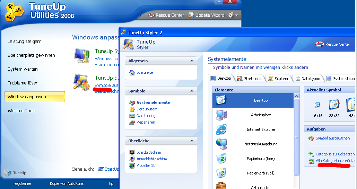Click the Internet Explorer icon in element list
Viewport: 357px width, 189px height.
221,129
